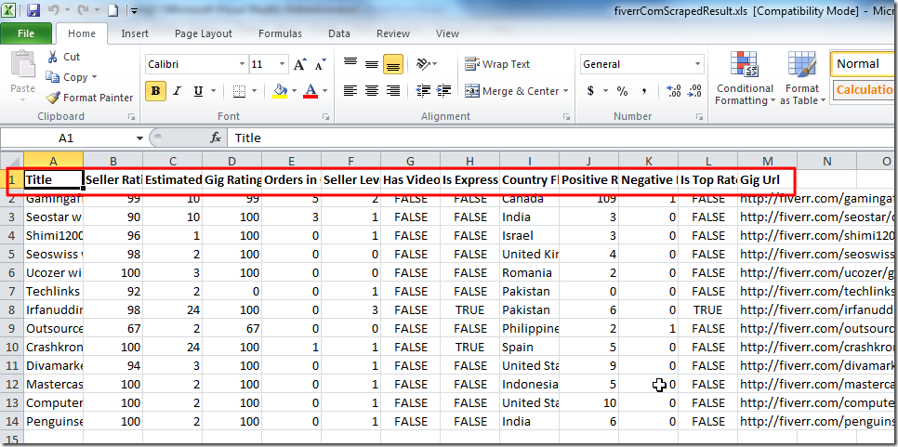Image resolution: width=898 pixels, height=447 pixels.
Task: Apply the yellow Fill Color bucket
Action: (280, 90)
